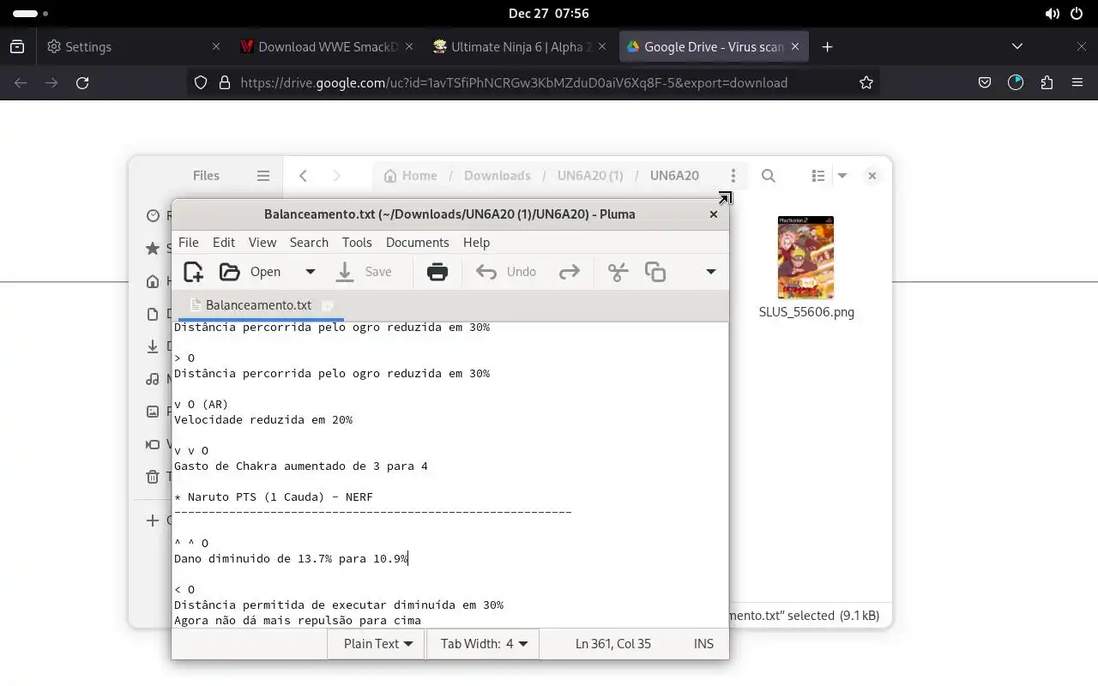Open the Plain Text language dropdown
Viewport: 1098px width, 686px height.
pyautogui.click(x=377, y=644)
